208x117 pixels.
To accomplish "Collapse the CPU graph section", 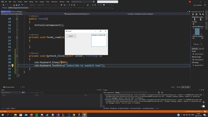I will tap(192, 36).
